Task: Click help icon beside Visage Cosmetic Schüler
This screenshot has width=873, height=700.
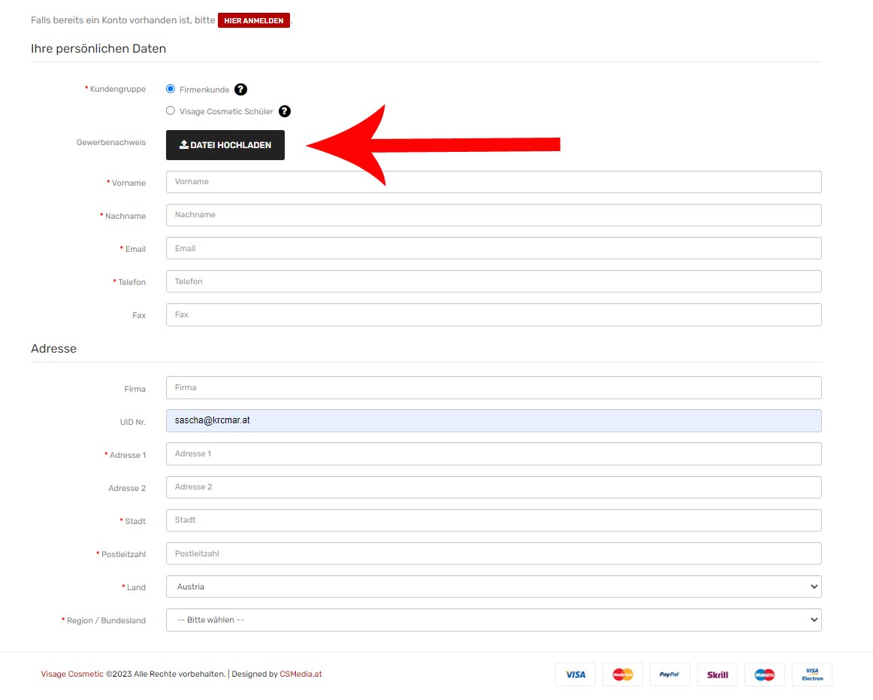Action: (x=285, y=111)
